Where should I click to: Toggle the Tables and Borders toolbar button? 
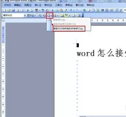89,10
